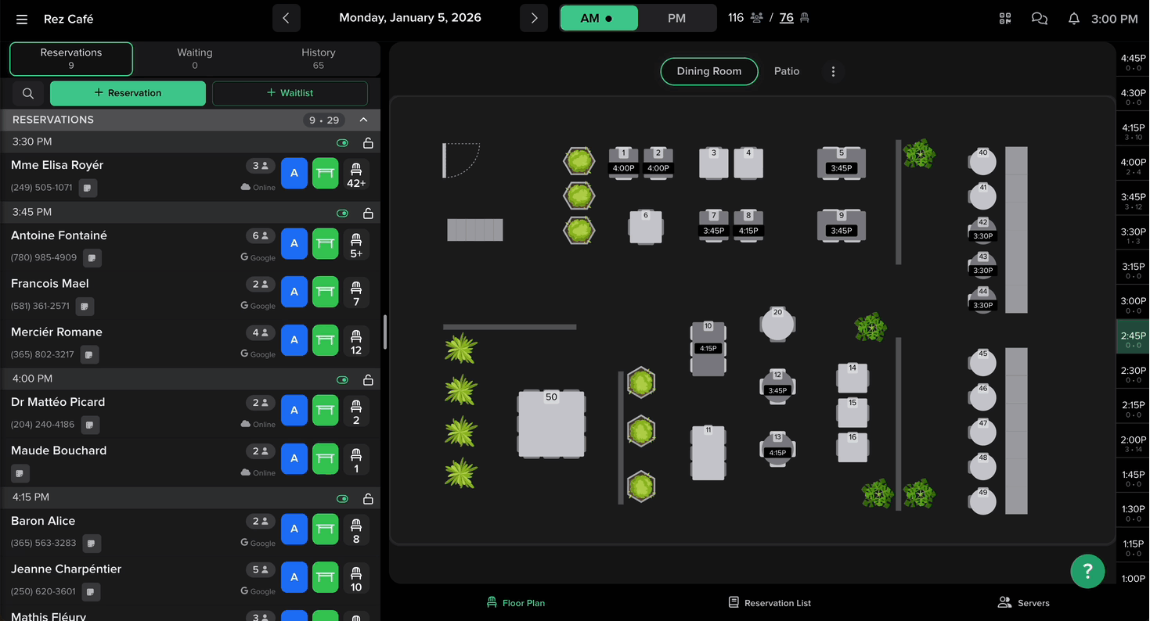1150x621 pixels.
Task: Click the + Waitlist button
Action: [290, 93]
